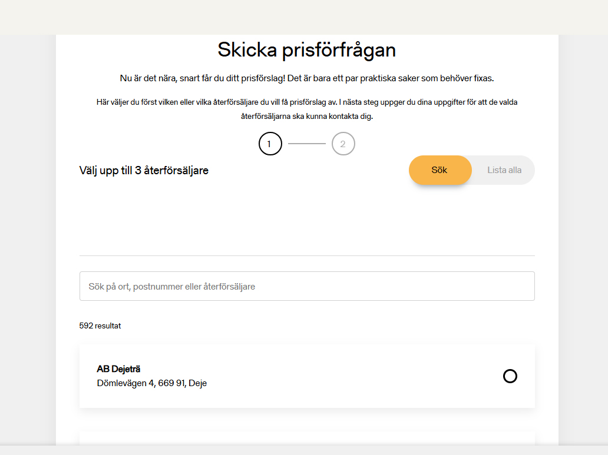Click the partially visible card below AB Dejeträ
Screen dimensions: 608x455
[x=307, y=438]
